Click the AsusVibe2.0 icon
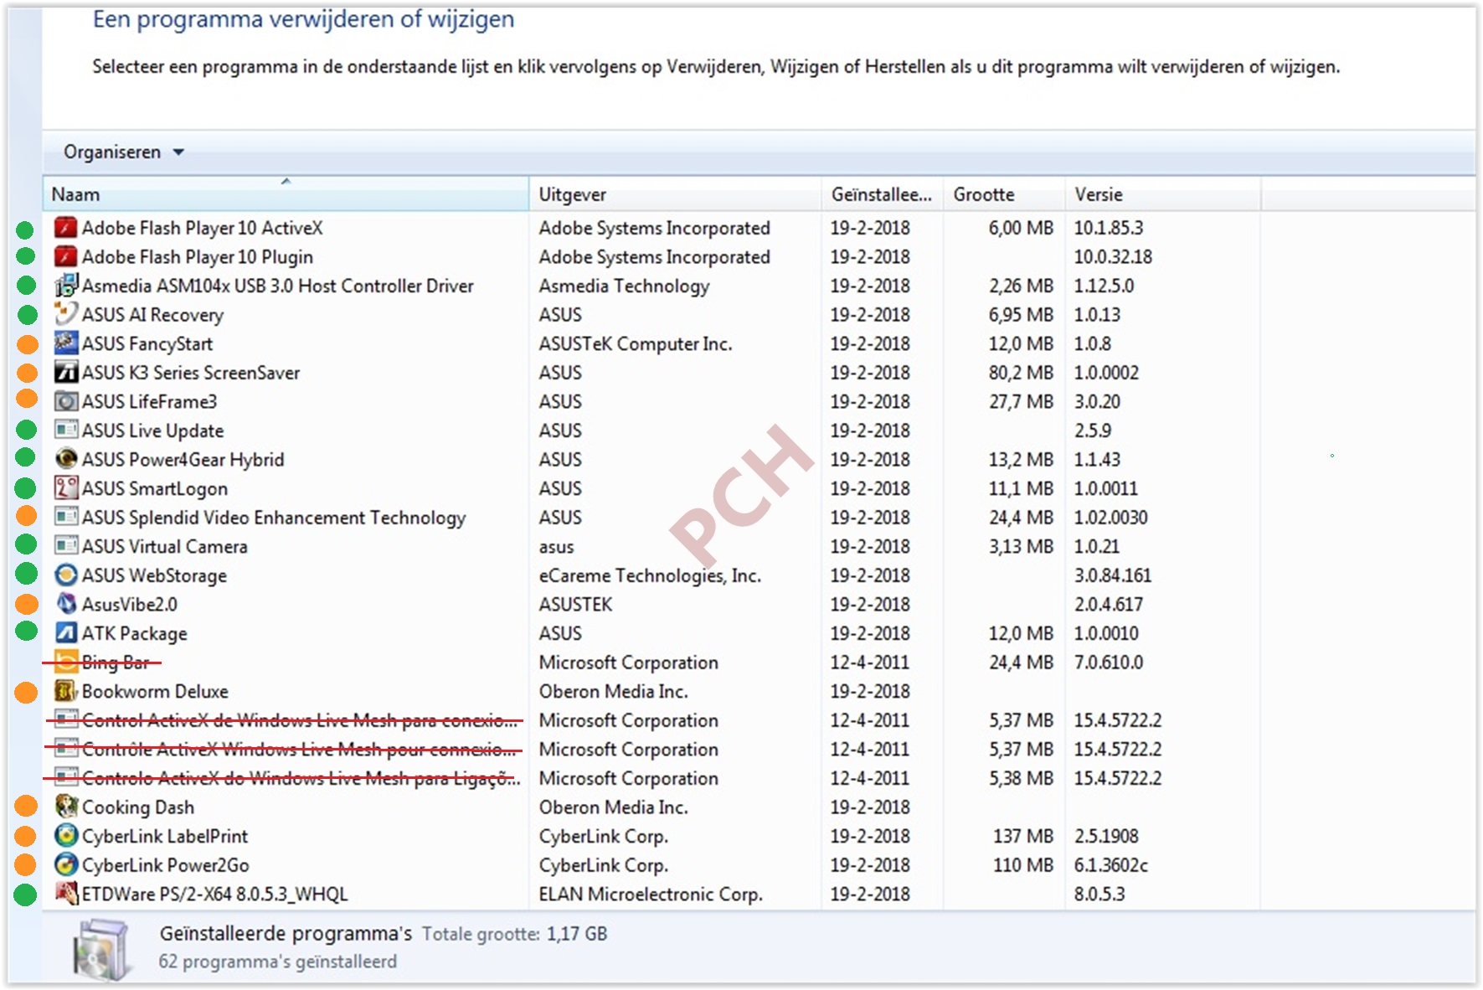 [65, 604]
